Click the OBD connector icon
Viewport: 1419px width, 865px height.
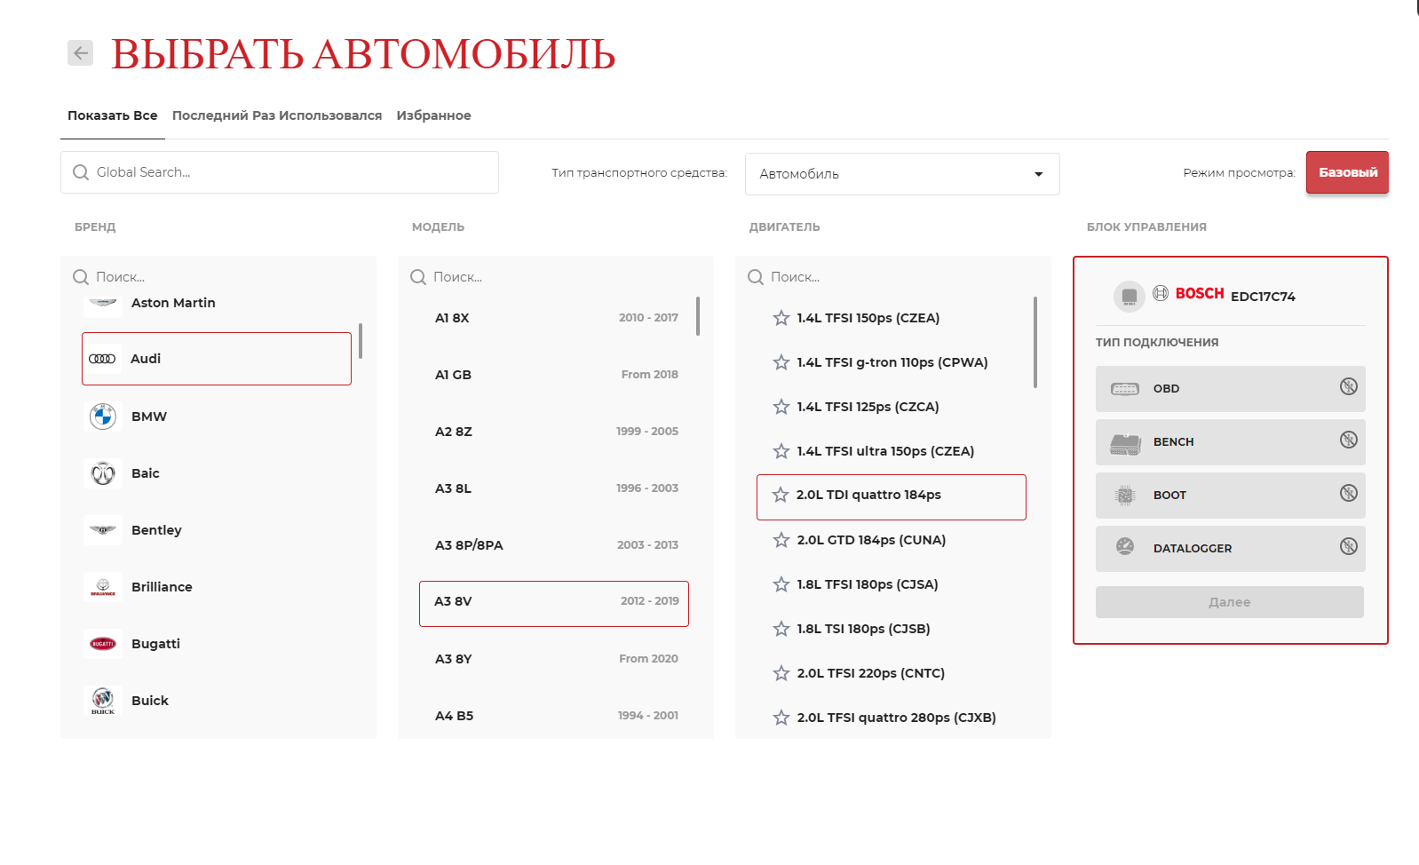(1124, 389)
